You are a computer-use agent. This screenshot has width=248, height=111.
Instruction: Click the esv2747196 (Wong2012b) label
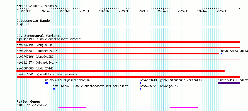pyautogui.click(x=35, y=57)
